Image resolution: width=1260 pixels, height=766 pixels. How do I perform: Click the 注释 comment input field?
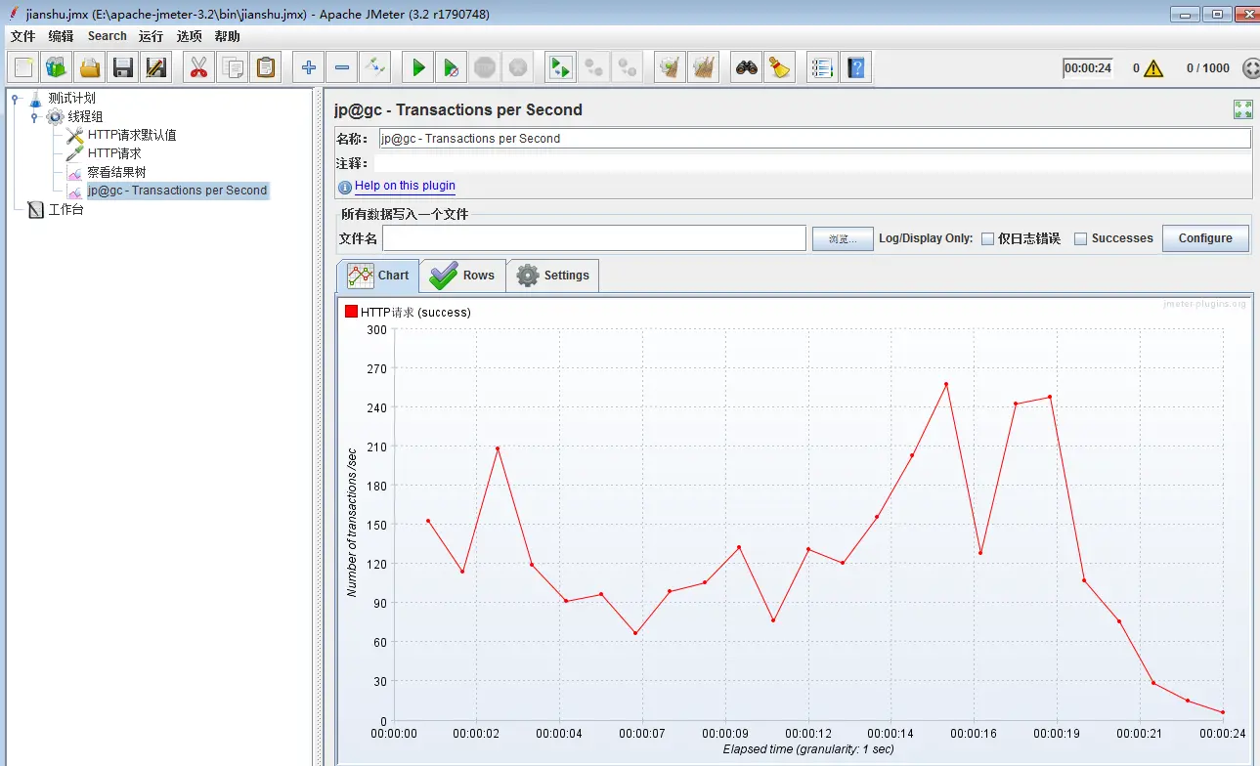[814, 163]
